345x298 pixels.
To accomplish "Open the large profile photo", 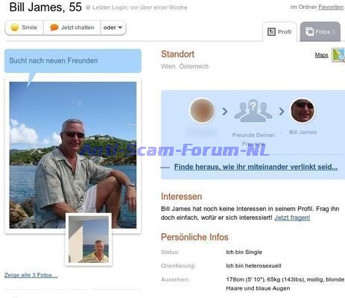I will pos(73,155).
